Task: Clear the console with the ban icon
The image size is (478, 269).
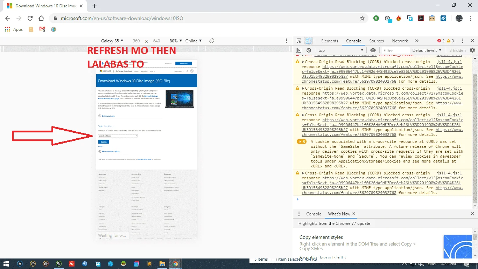Action: pyautogui.click(x=308, y=50)
